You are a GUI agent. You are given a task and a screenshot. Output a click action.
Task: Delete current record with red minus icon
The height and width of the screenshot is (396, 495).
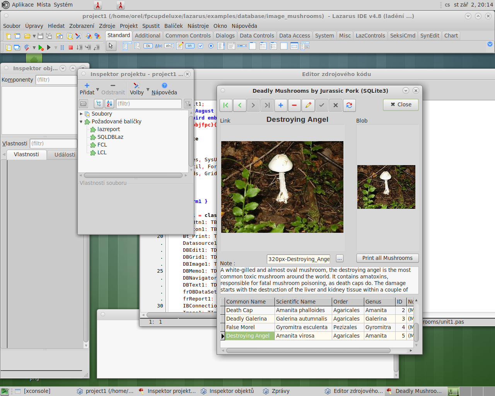(294, 105)
